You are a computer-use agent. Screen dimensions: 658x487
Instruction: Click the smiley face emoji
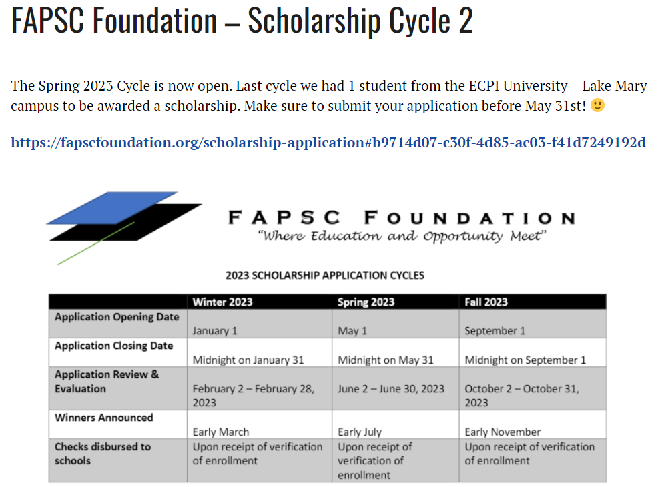tap(597, 105)
